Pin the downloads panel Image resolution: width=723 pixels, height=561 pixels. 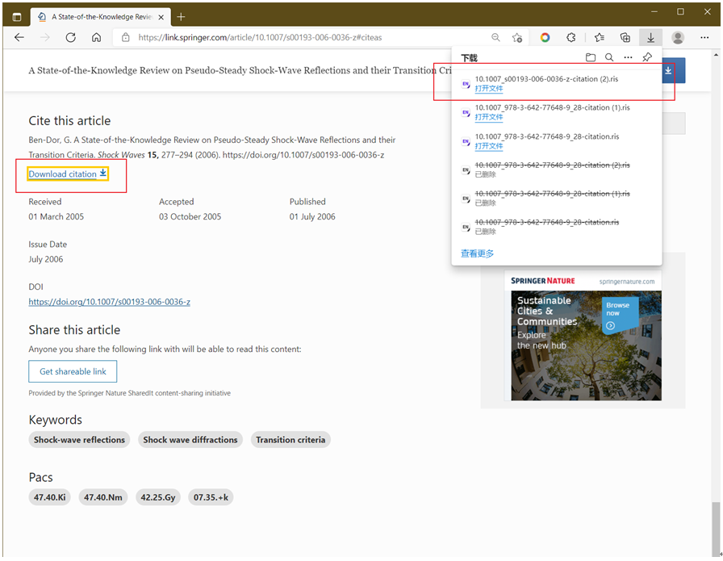(x=647, y=57)
